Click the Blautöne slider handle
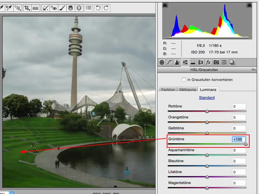Viewport: 259px width, 194px height. coord(207,166)
